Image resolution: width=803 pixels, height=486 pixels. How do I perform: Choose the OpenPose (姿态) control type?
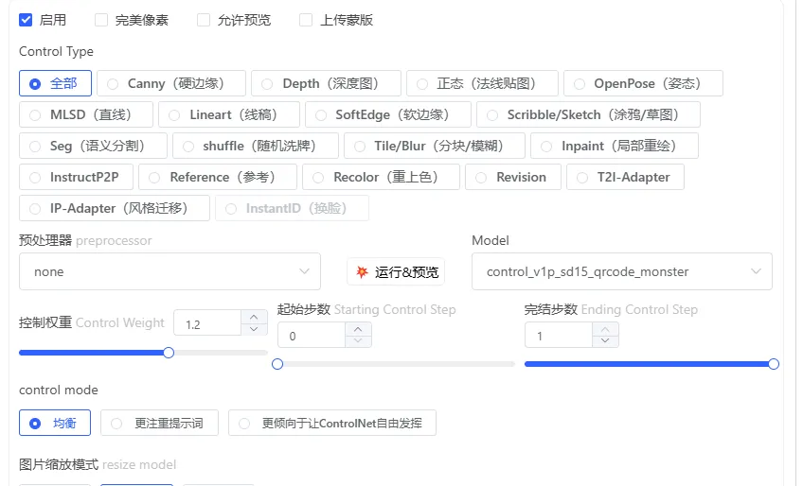coord(643,83)
